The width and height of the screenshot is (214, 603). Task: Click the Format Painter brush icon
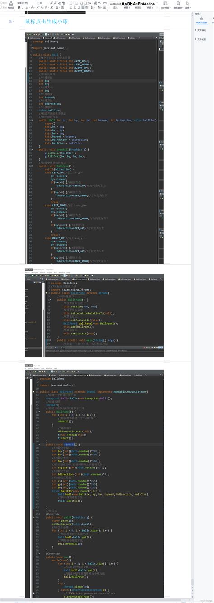point(10,5)
